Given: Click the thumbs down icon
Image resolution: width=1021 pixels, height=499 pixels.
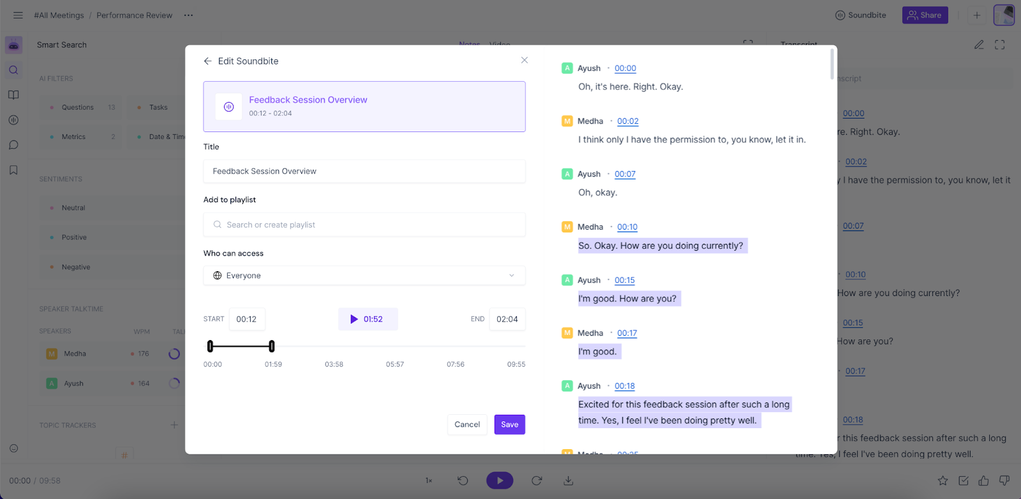Looking at the screenshot, I should [1004, 480].
